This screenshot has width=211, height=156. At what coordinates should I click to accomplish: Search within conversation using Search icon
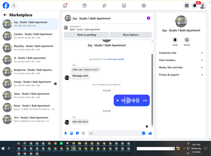187,40
